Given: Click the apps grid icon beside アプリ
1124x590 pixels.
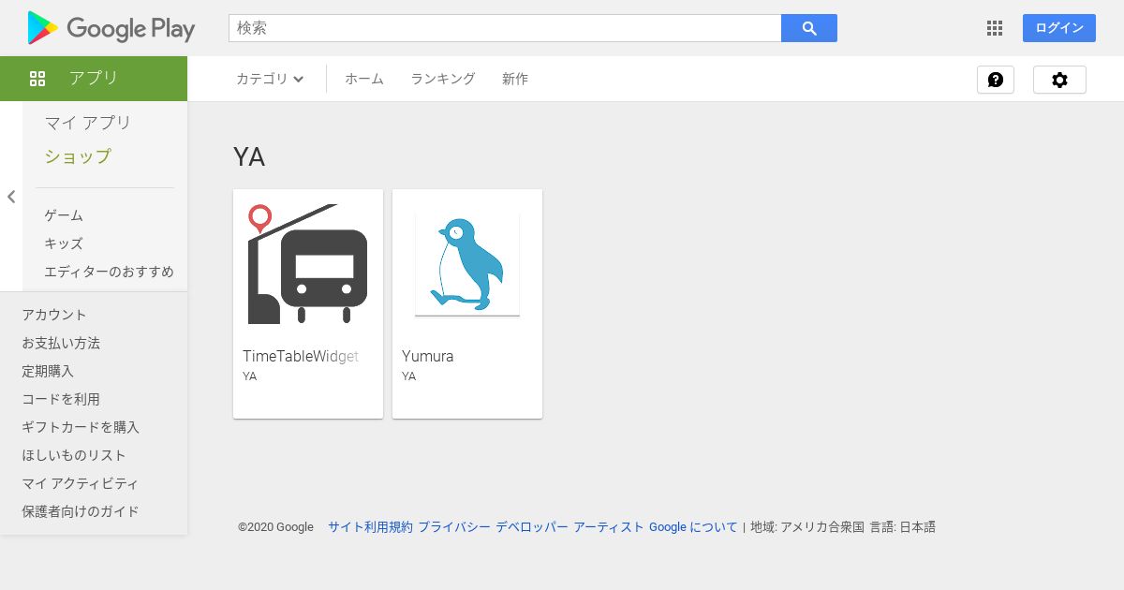Looking at the screenshot, I should 37,79.
